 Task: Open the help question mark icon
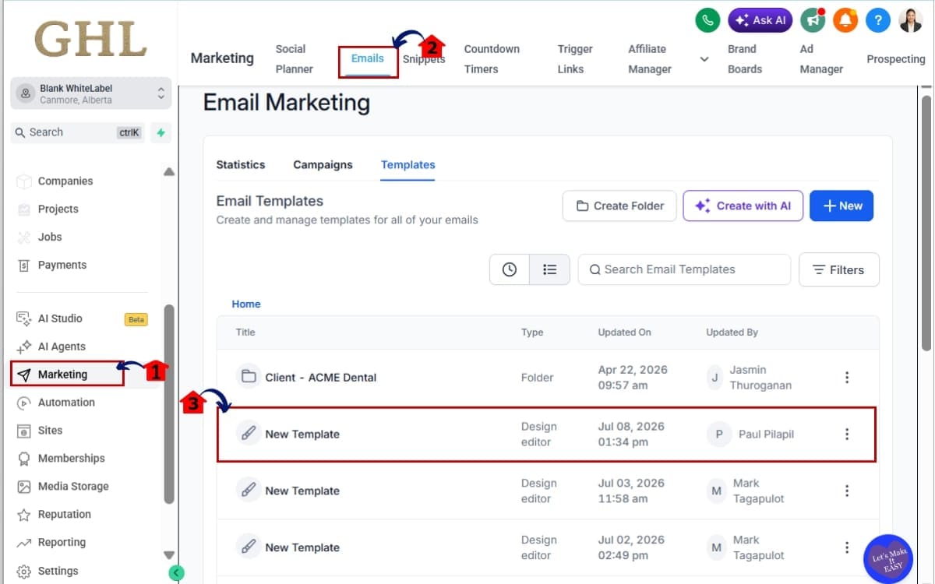click(x=878, y=20)
